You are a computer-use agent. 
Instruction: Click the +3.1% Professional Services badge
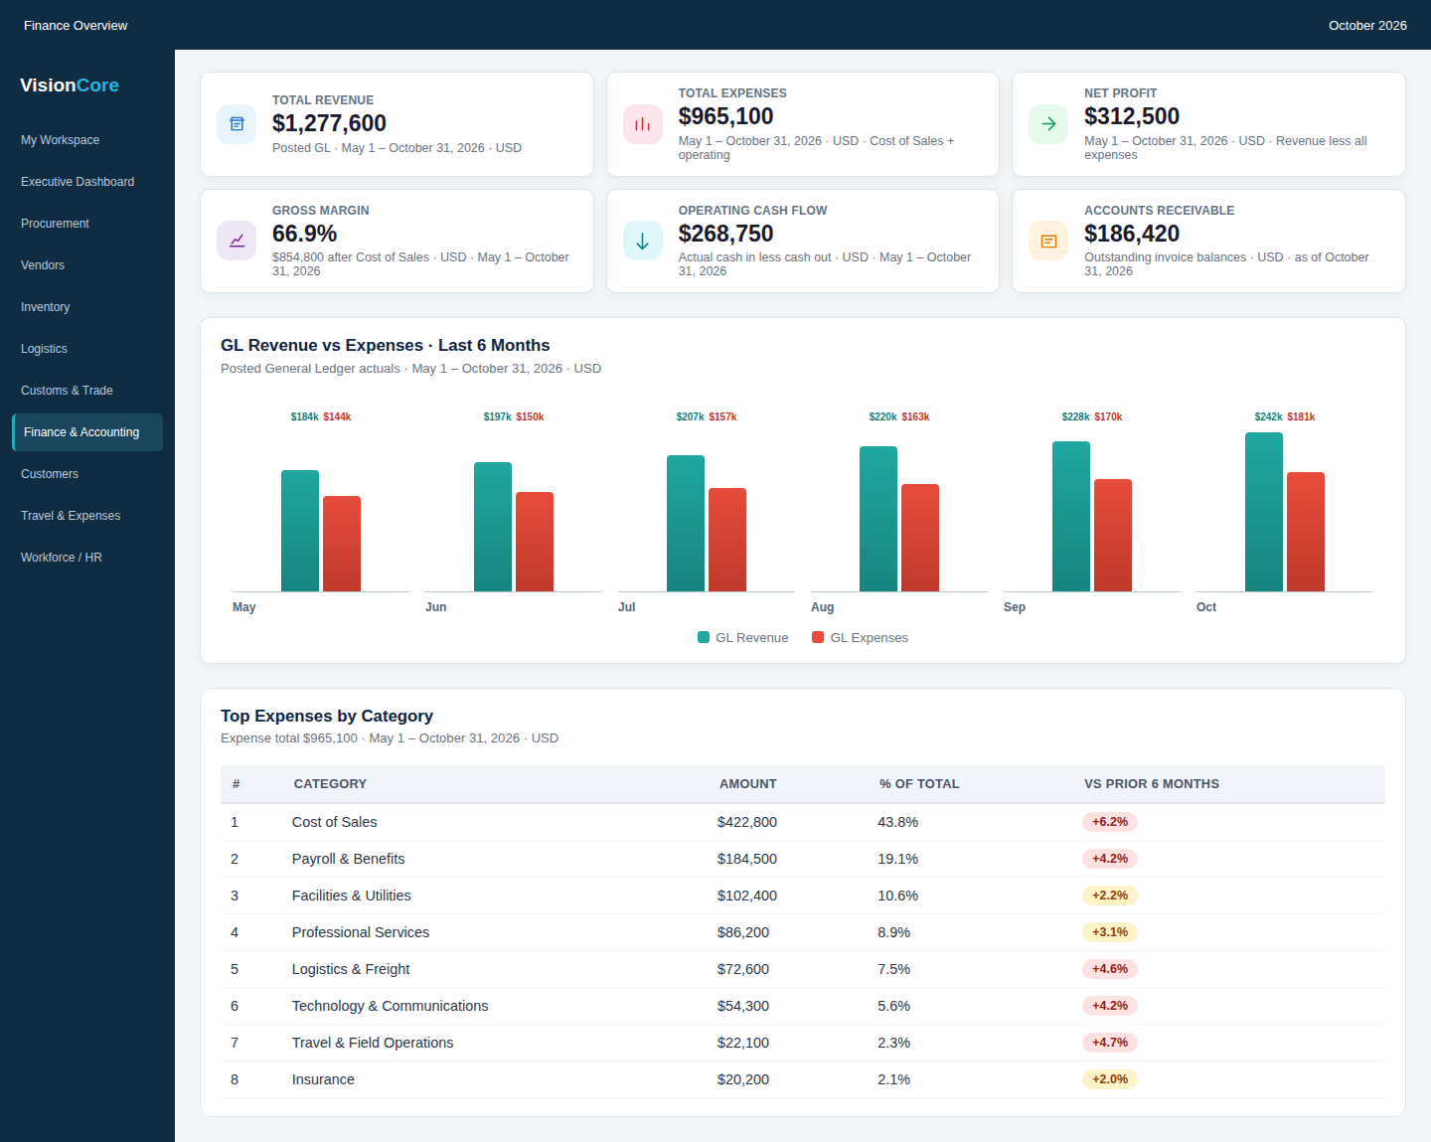tap(1110, 932)
